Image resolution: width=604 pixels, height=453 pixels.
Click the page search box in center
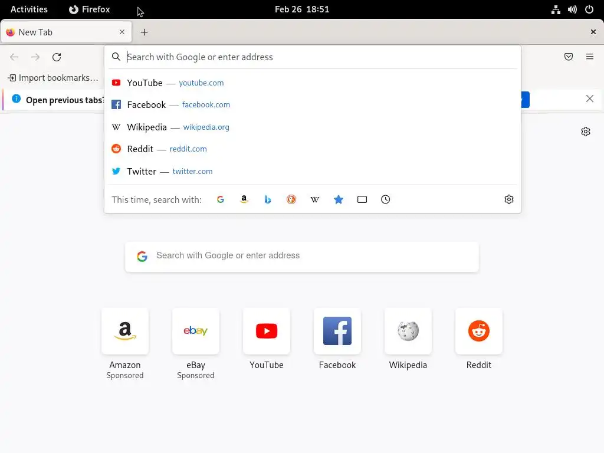pos(302,257)
